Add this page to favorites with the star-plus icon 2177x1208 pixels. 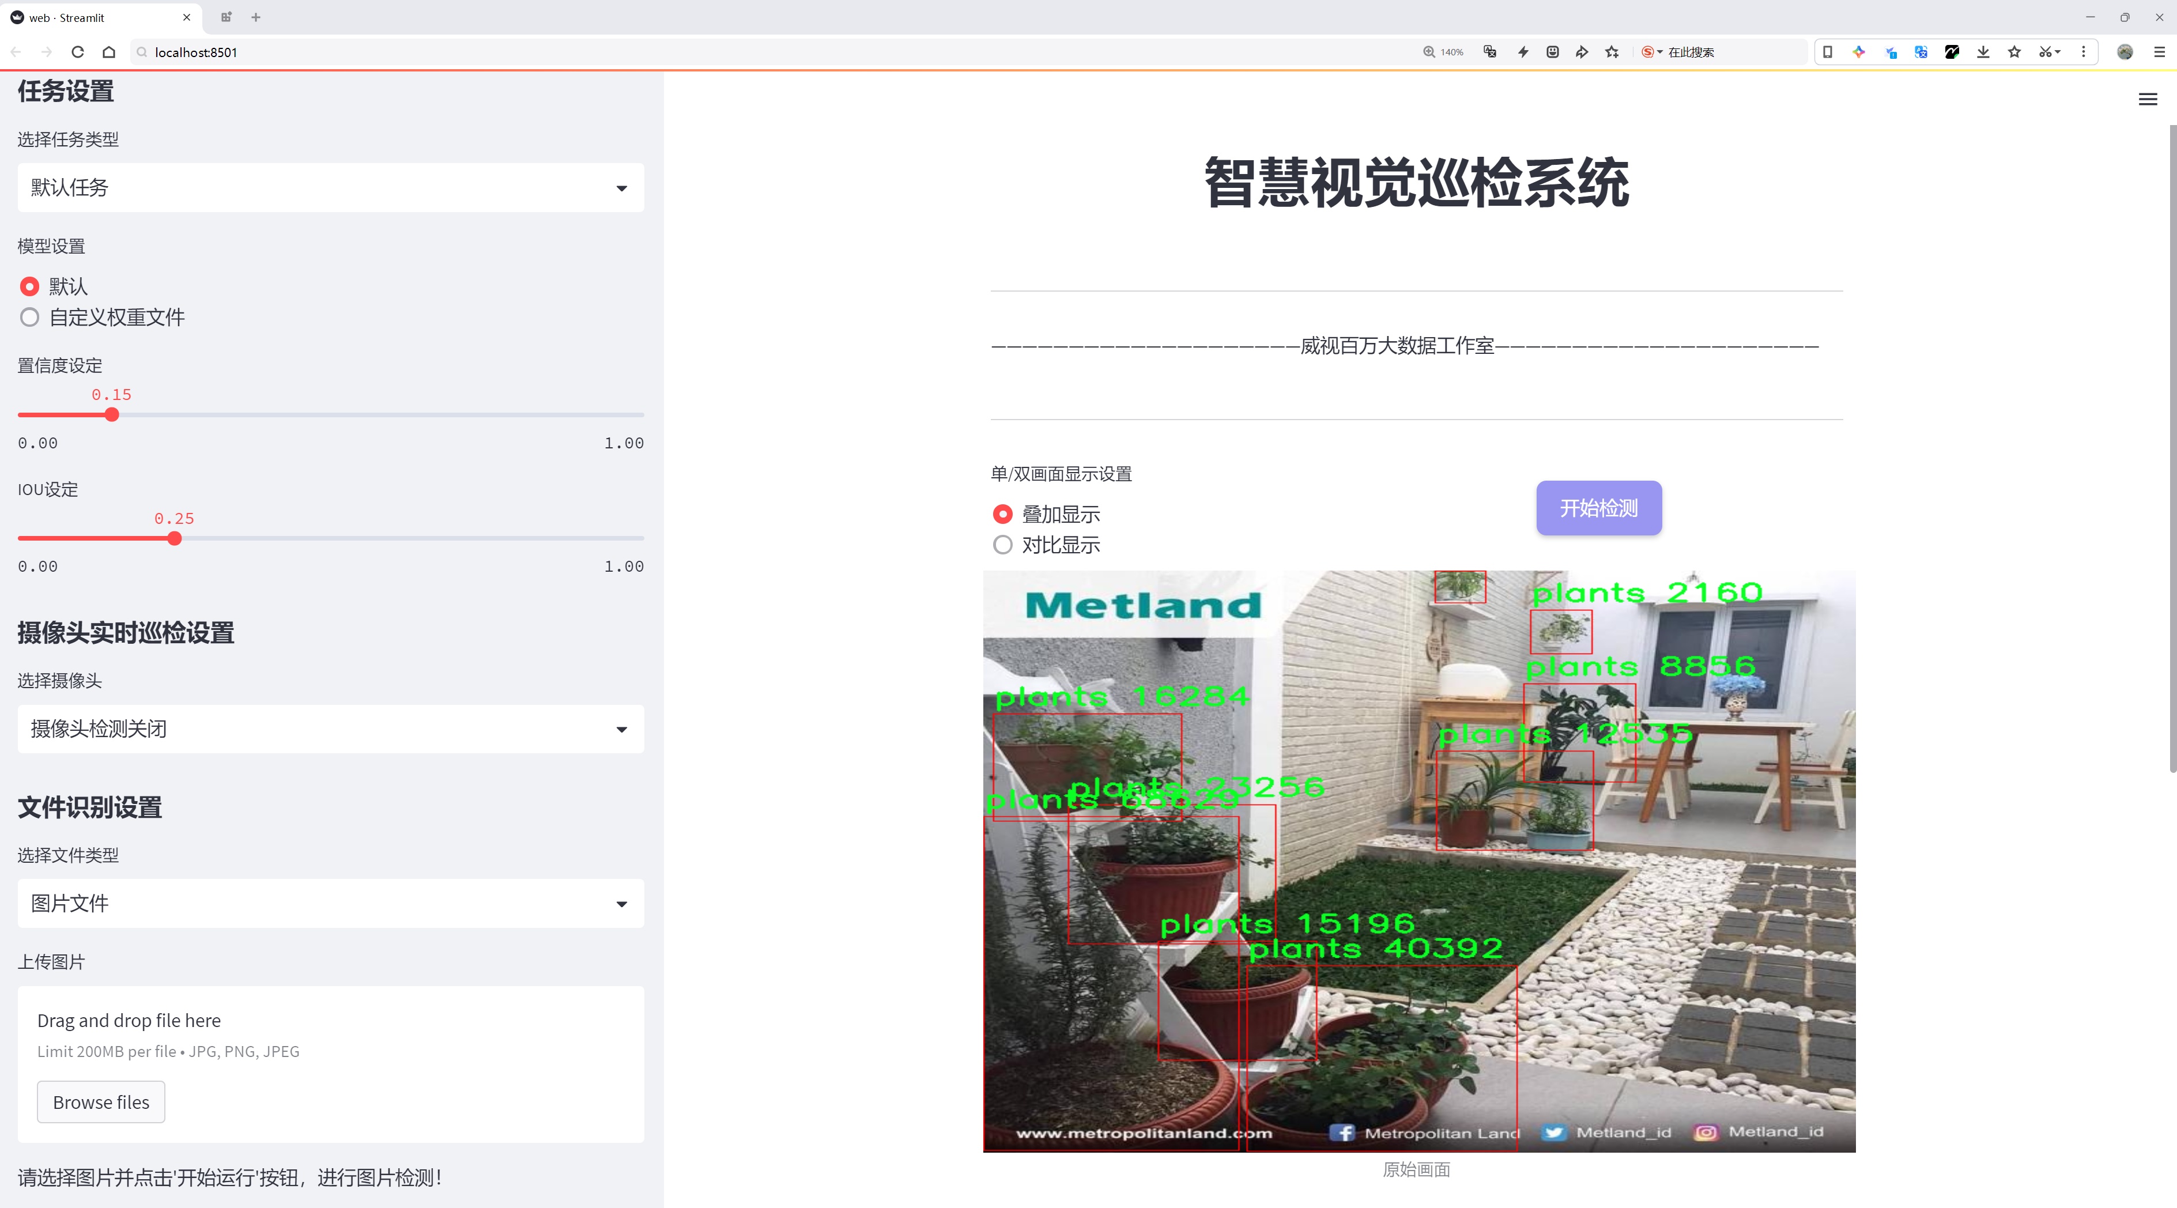pyautogui.click(x=1613, y=51)
